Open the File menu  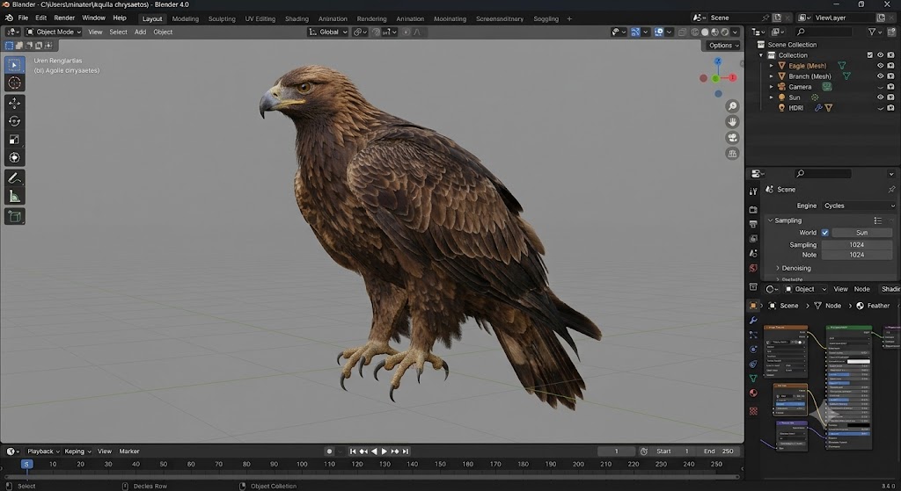point(23,18)
